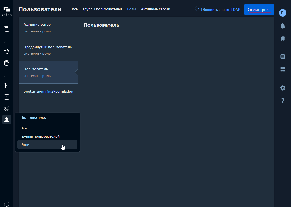Viewport: 291px width, 207px height.
Task: Select the Продвинутый пользователь role
Action: (x=48, y=50)
